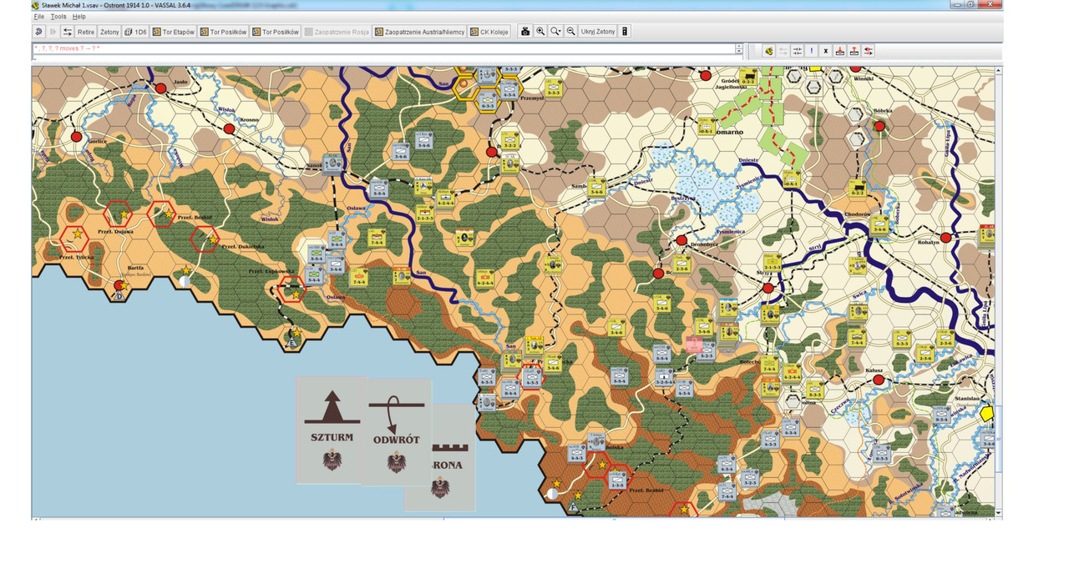Screen dimensions: 1069x578
Task: Zoom out with the magnifier minus icon
Action: tap(570, 32)
